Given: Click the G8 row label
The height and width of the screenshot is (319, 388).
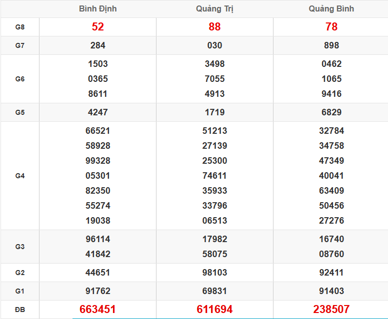Looking at the screenshot, I should [20, 27].
